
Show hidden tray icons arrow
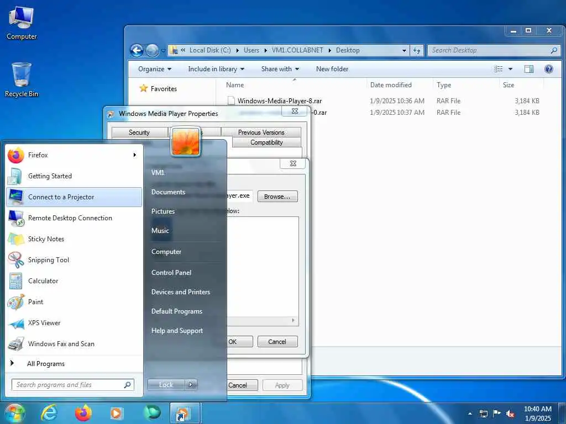point(470,414)
